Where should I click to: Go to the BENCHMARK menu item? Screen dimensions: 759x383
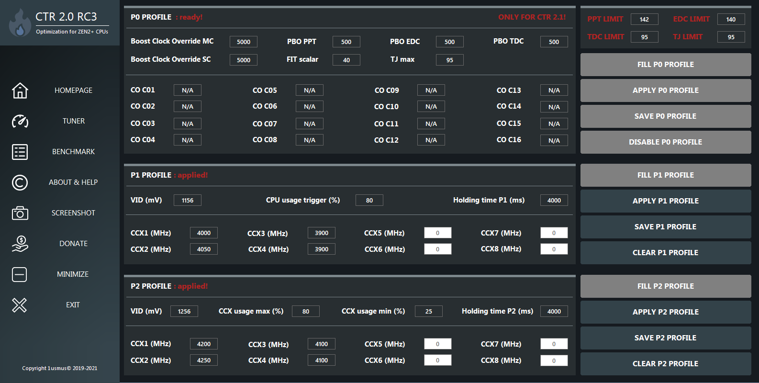pyautogui.click(x=74, y=152)
